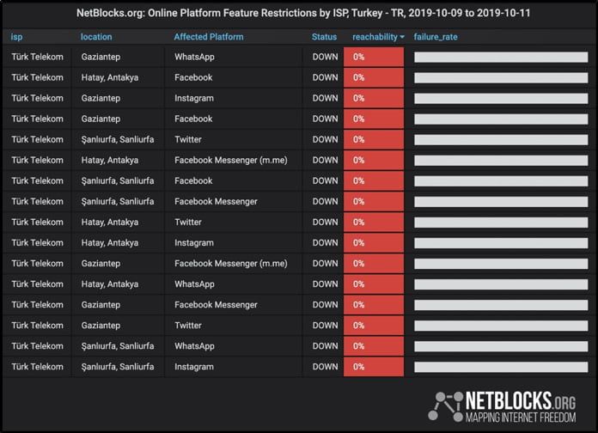The width and height of the screenshot is (598, 433).
Task: Select Türk Telekom in first table row
Action: pyautogui.click(x=38, y=57)
